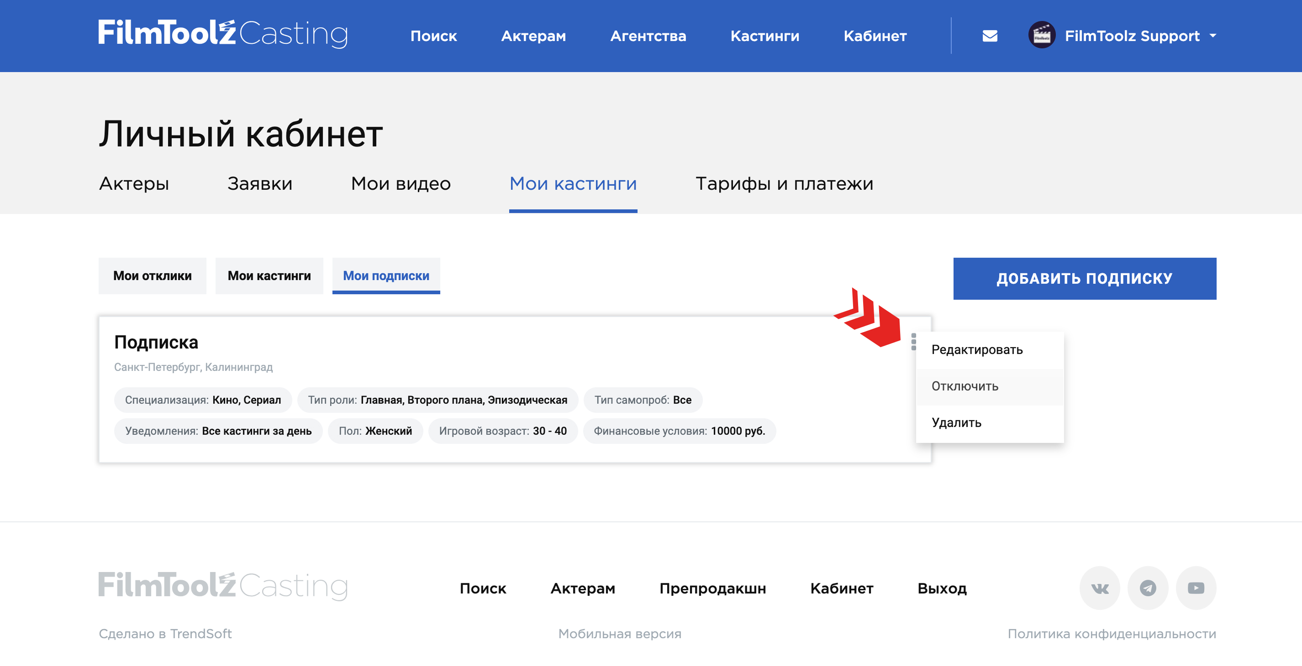The image size is (1302, 666).
Task: Click the three-dot subscription menu icon
Action: (x=913, y=342)
